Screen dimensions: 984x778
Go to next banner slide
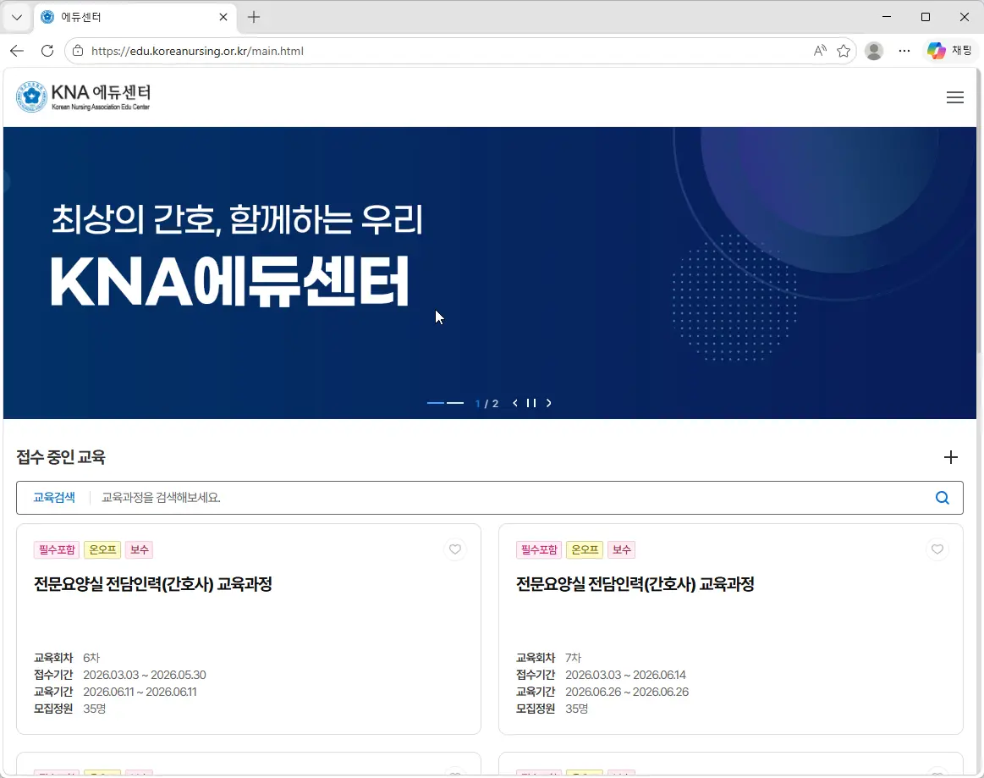tap(548, 403)
